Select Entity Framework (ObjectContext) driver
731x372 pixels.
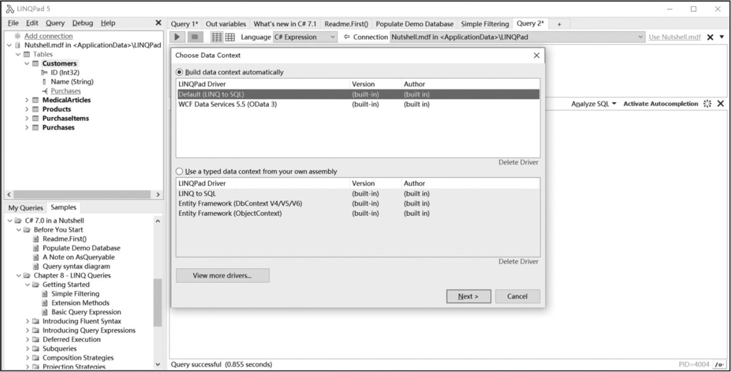point(358,213)
